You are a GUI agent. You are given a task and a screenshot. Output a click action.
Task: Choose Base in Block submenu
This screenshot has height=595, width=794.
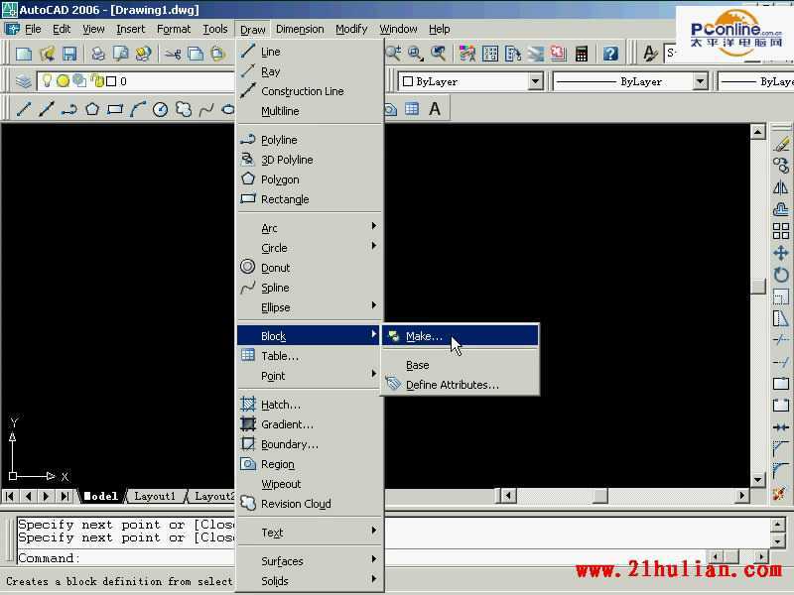tap(460, 365)
